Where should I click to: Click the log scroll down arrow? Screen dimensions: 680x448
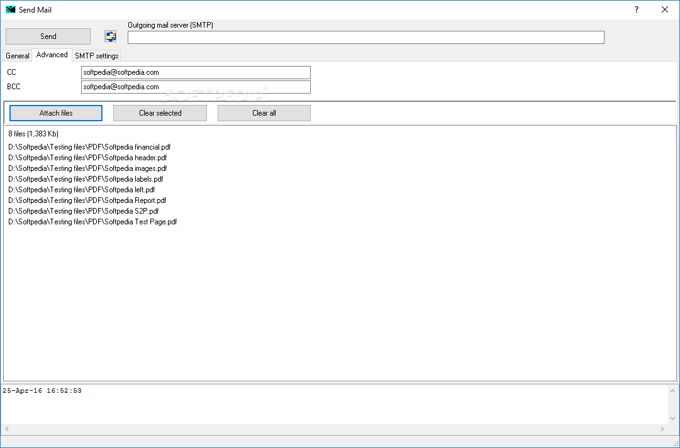pos(672,418)
